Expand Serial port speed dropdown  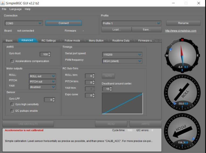point(122,55)
